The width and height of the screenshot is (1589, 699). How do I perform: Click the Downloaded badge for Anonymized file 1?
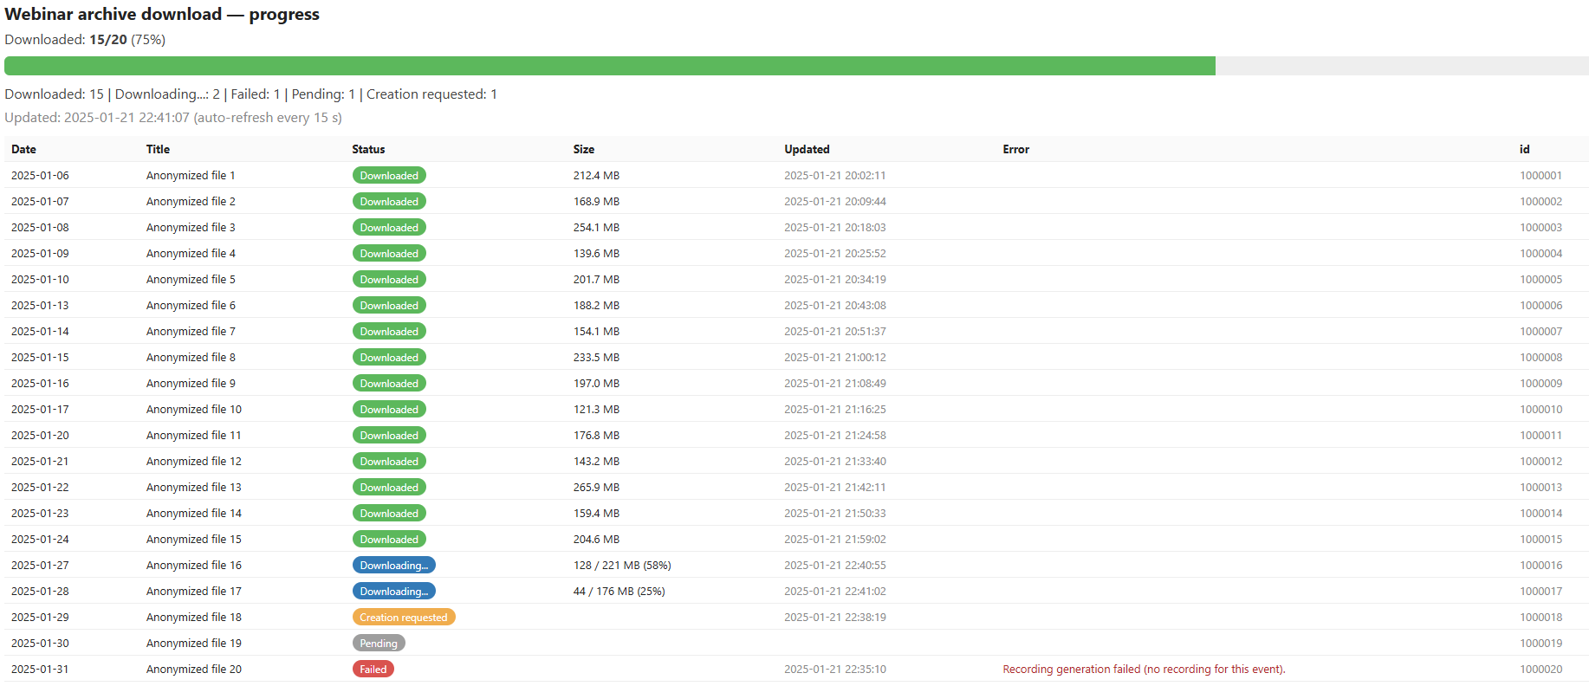click(x=389, y=175)
